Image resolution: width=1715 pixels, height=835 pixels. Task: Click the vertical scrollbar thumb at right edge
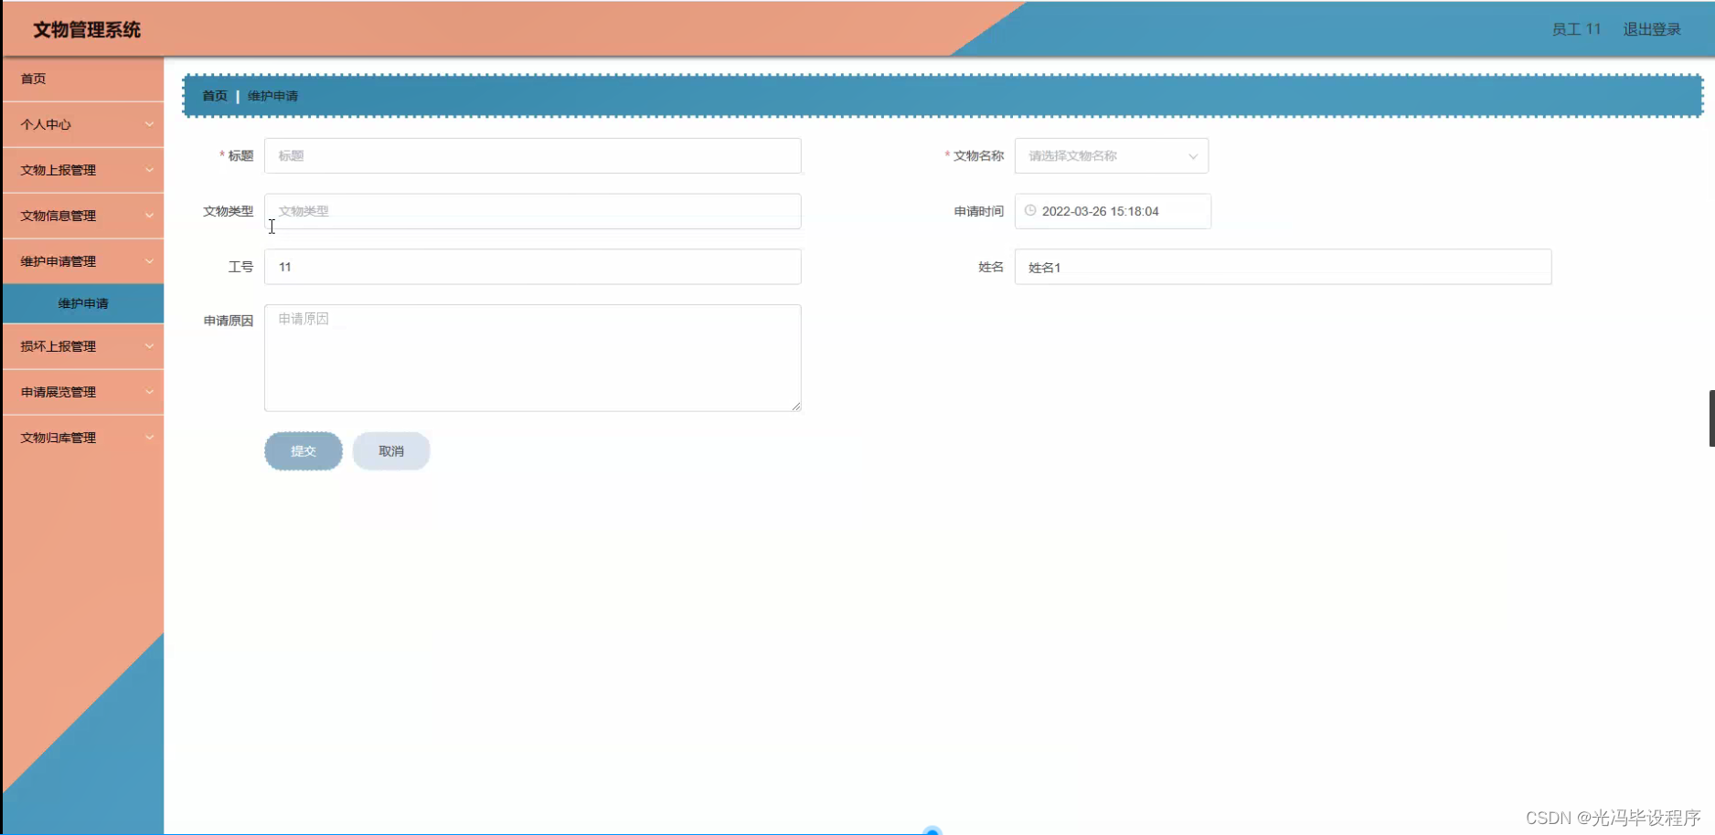coord(1711,418)
